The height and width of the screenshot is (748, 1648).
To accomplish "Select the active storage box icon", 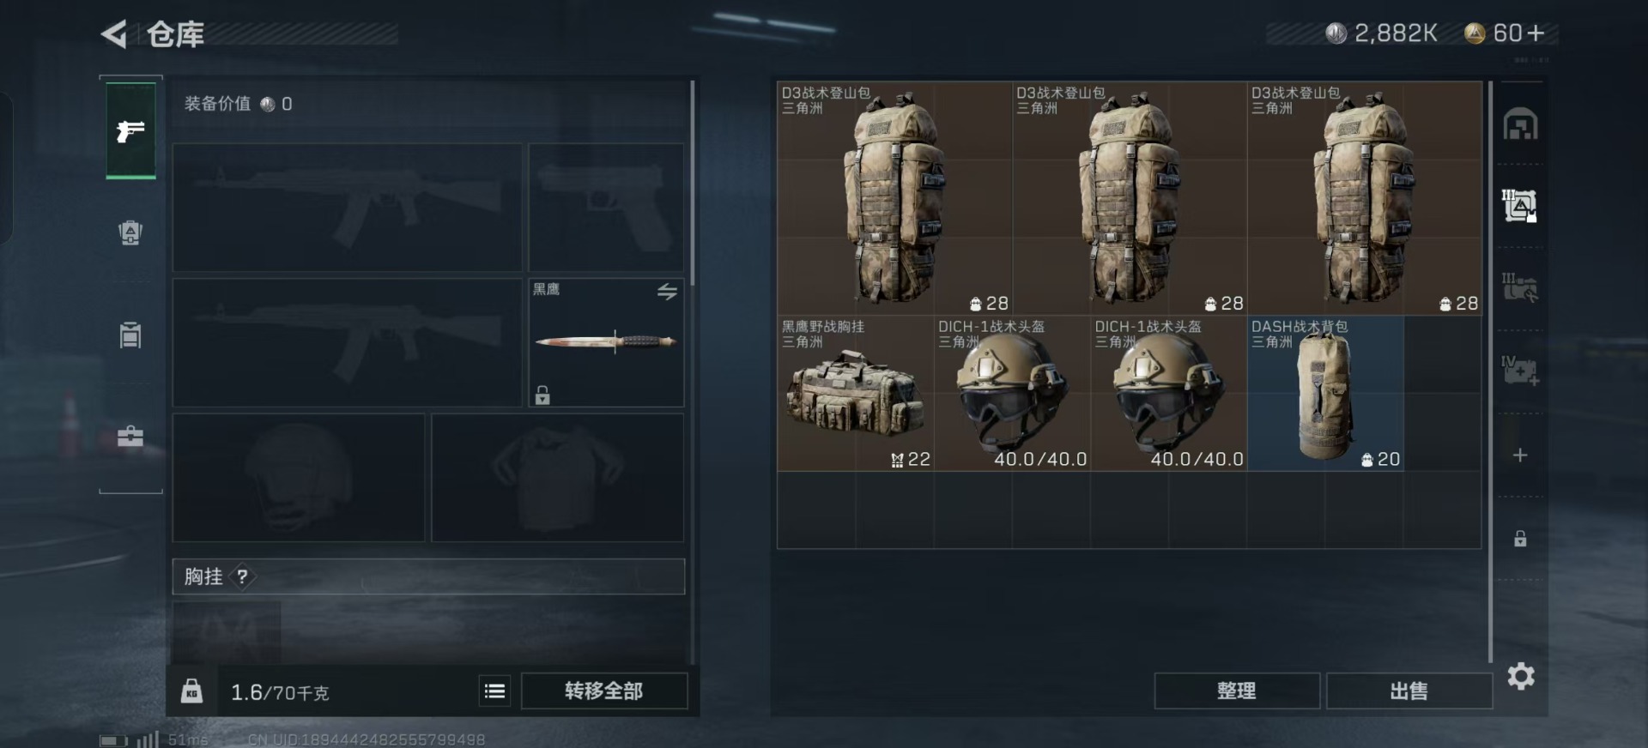I will click(x=1520, y=206).
